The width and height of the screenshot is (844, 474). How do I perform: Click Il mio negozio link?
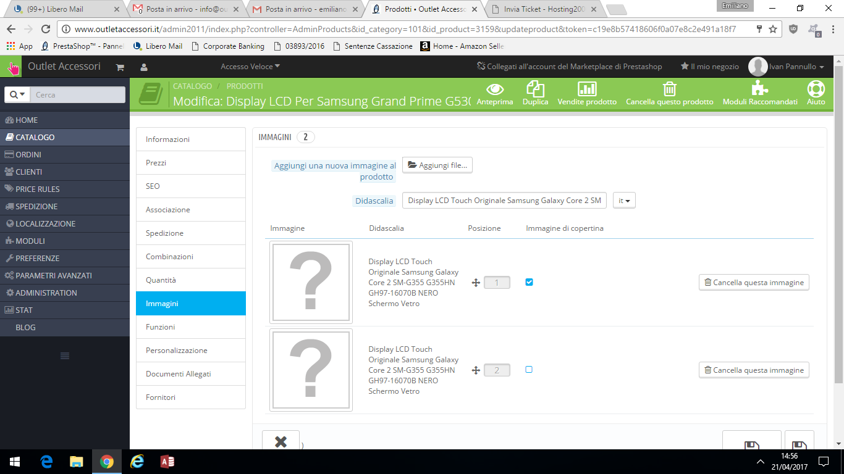[709, 66]
